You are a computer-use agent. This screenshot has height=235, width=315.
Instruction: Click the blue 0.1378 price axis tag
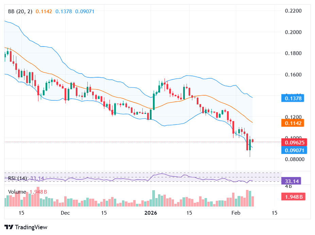pos(293,98)
